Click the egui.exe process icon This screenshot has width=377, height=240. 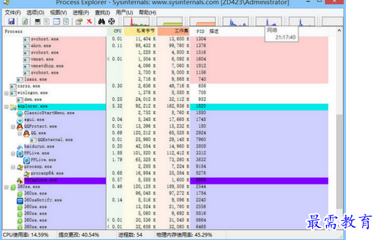20,119
